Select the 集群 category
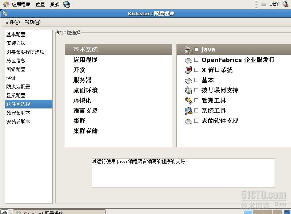291x214 pixels. 119,121
